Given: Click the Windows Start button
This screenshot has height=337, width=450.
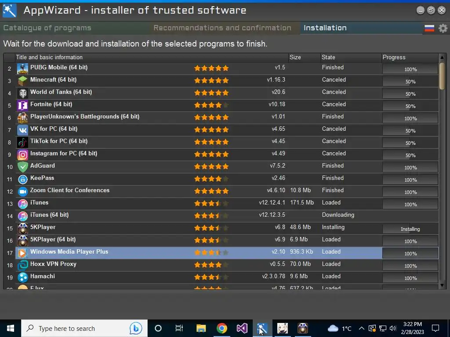Looking at the screenshot, I should tap(11, 328).
